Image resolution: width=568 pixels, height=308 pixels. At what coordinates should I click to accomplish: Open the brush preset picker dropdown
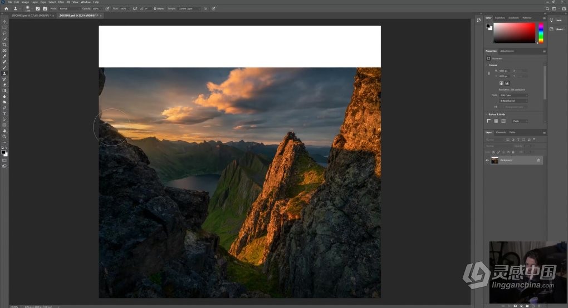pos(32,9)
